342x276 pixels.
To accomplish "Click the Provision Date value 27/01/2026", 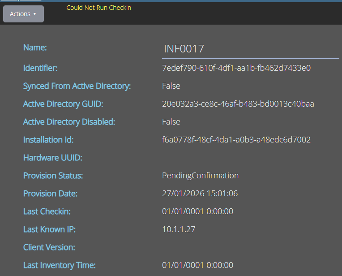I will [200, 194].
